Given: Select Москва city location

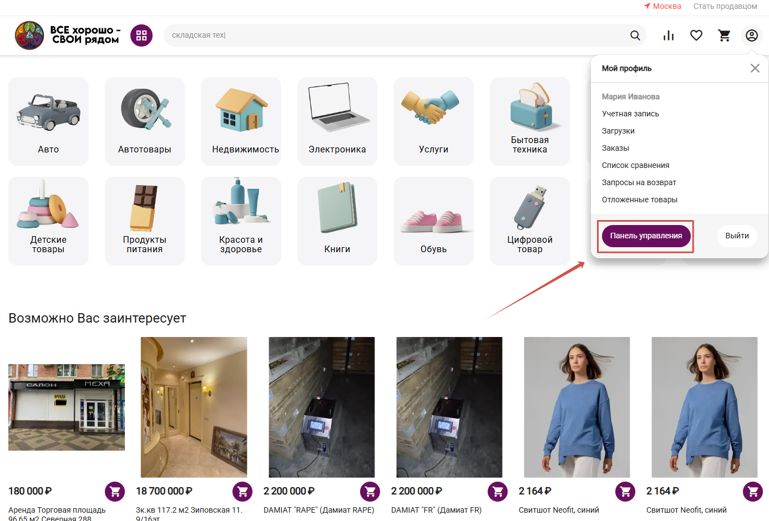Looking at the screenshot, I should [x=662, y=6].
